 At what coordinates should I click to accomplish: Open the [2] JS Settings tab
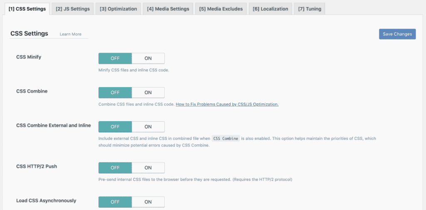(72, 9)
